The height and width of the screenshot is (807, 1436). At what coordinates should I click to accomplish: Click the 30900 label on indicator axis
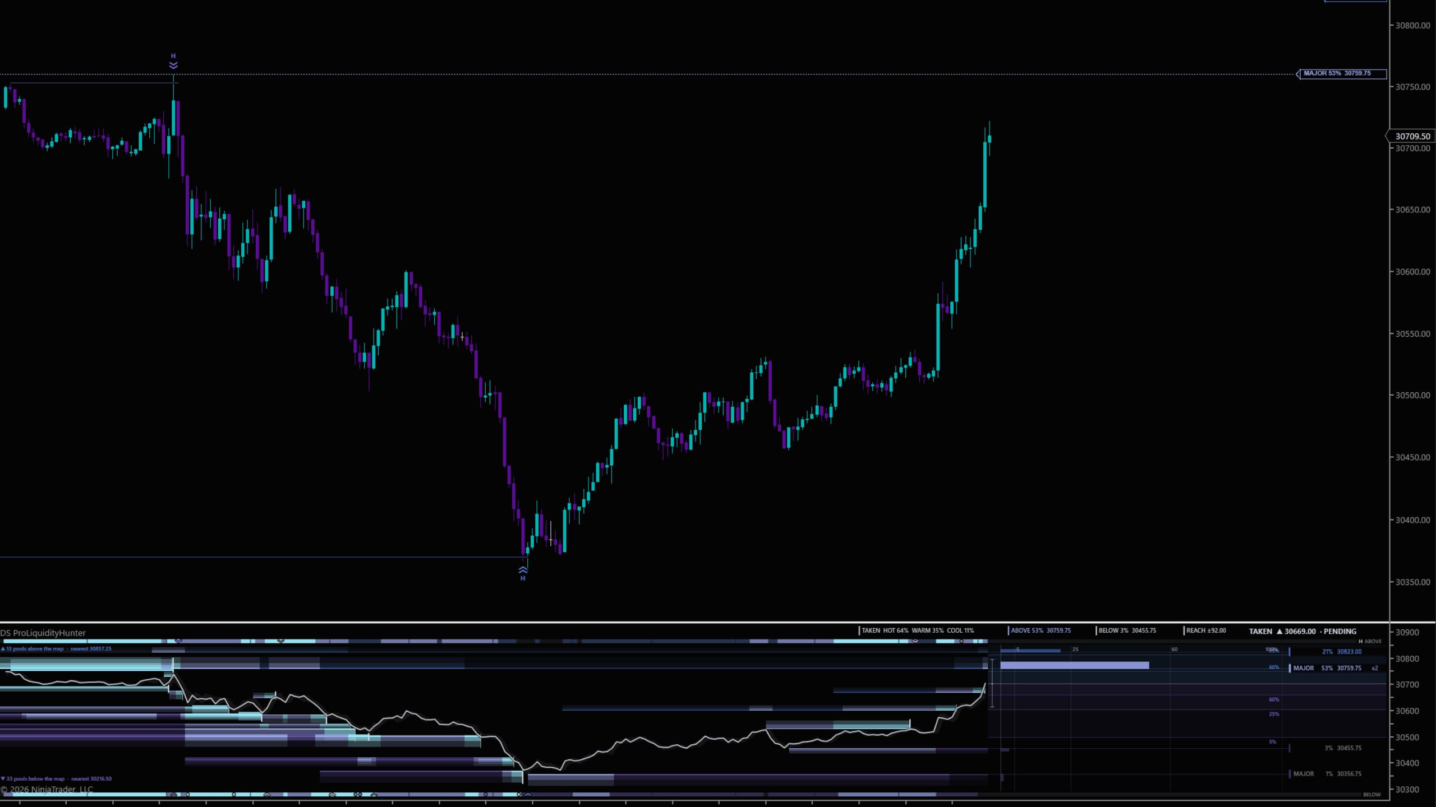click(1407, 632)
